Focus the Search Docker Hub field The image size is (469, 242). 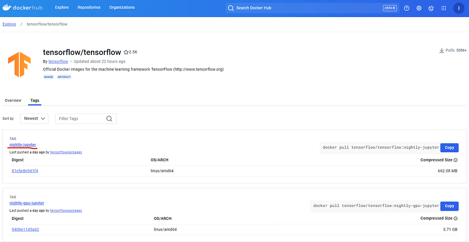pos(312,8)
